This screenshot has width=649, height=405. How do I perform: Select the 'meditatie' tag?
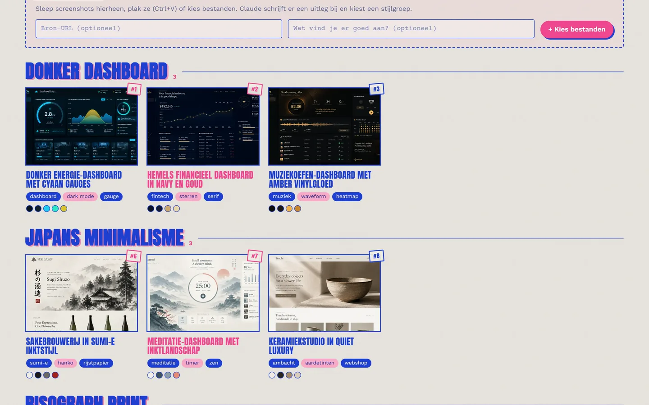(163, 363)
